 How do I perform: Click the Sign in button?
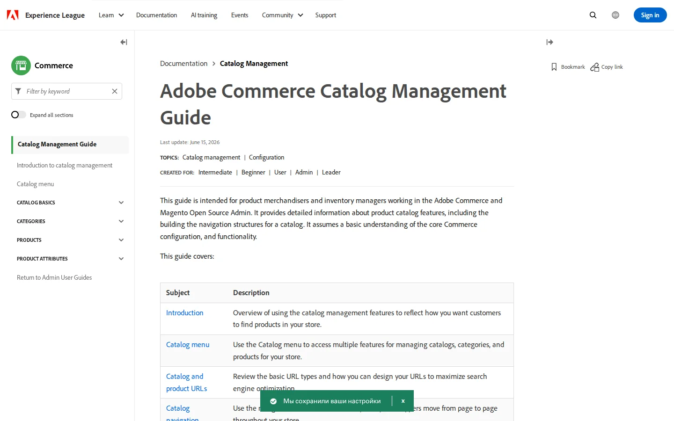click(x=650, y=15)
